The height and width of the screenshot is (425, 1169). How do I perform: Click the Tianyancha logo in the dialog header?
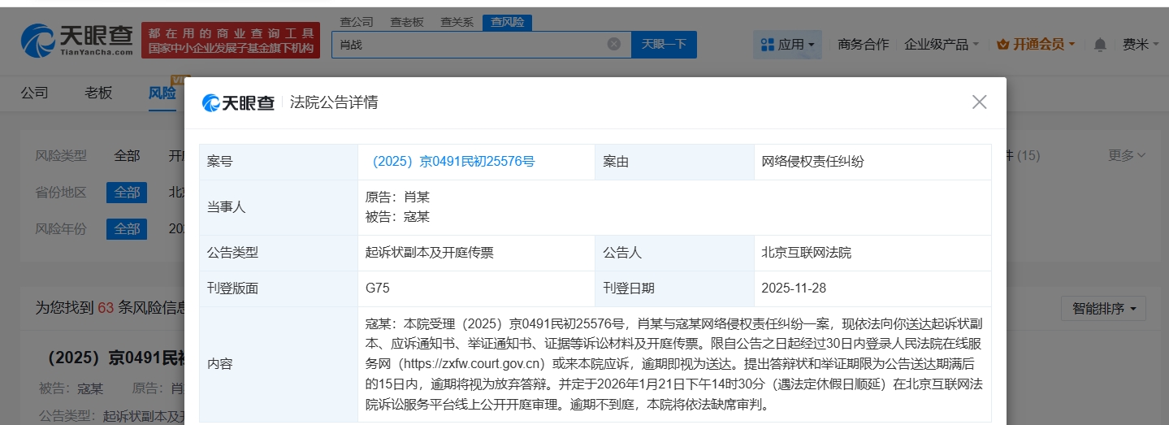(238, 102)
